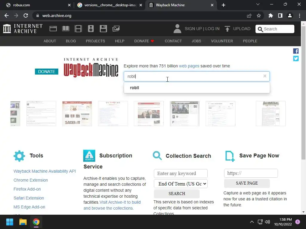Open the Audio speaker icon
The image size is (306, 229).
click(91, 29)
